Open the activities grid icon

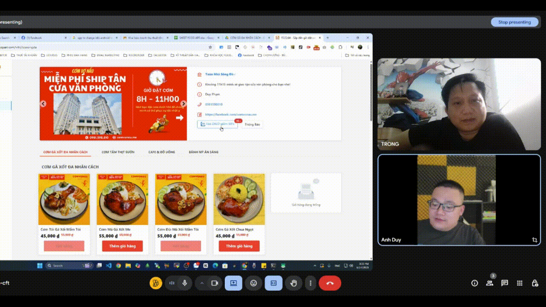[x=520, y=283]
